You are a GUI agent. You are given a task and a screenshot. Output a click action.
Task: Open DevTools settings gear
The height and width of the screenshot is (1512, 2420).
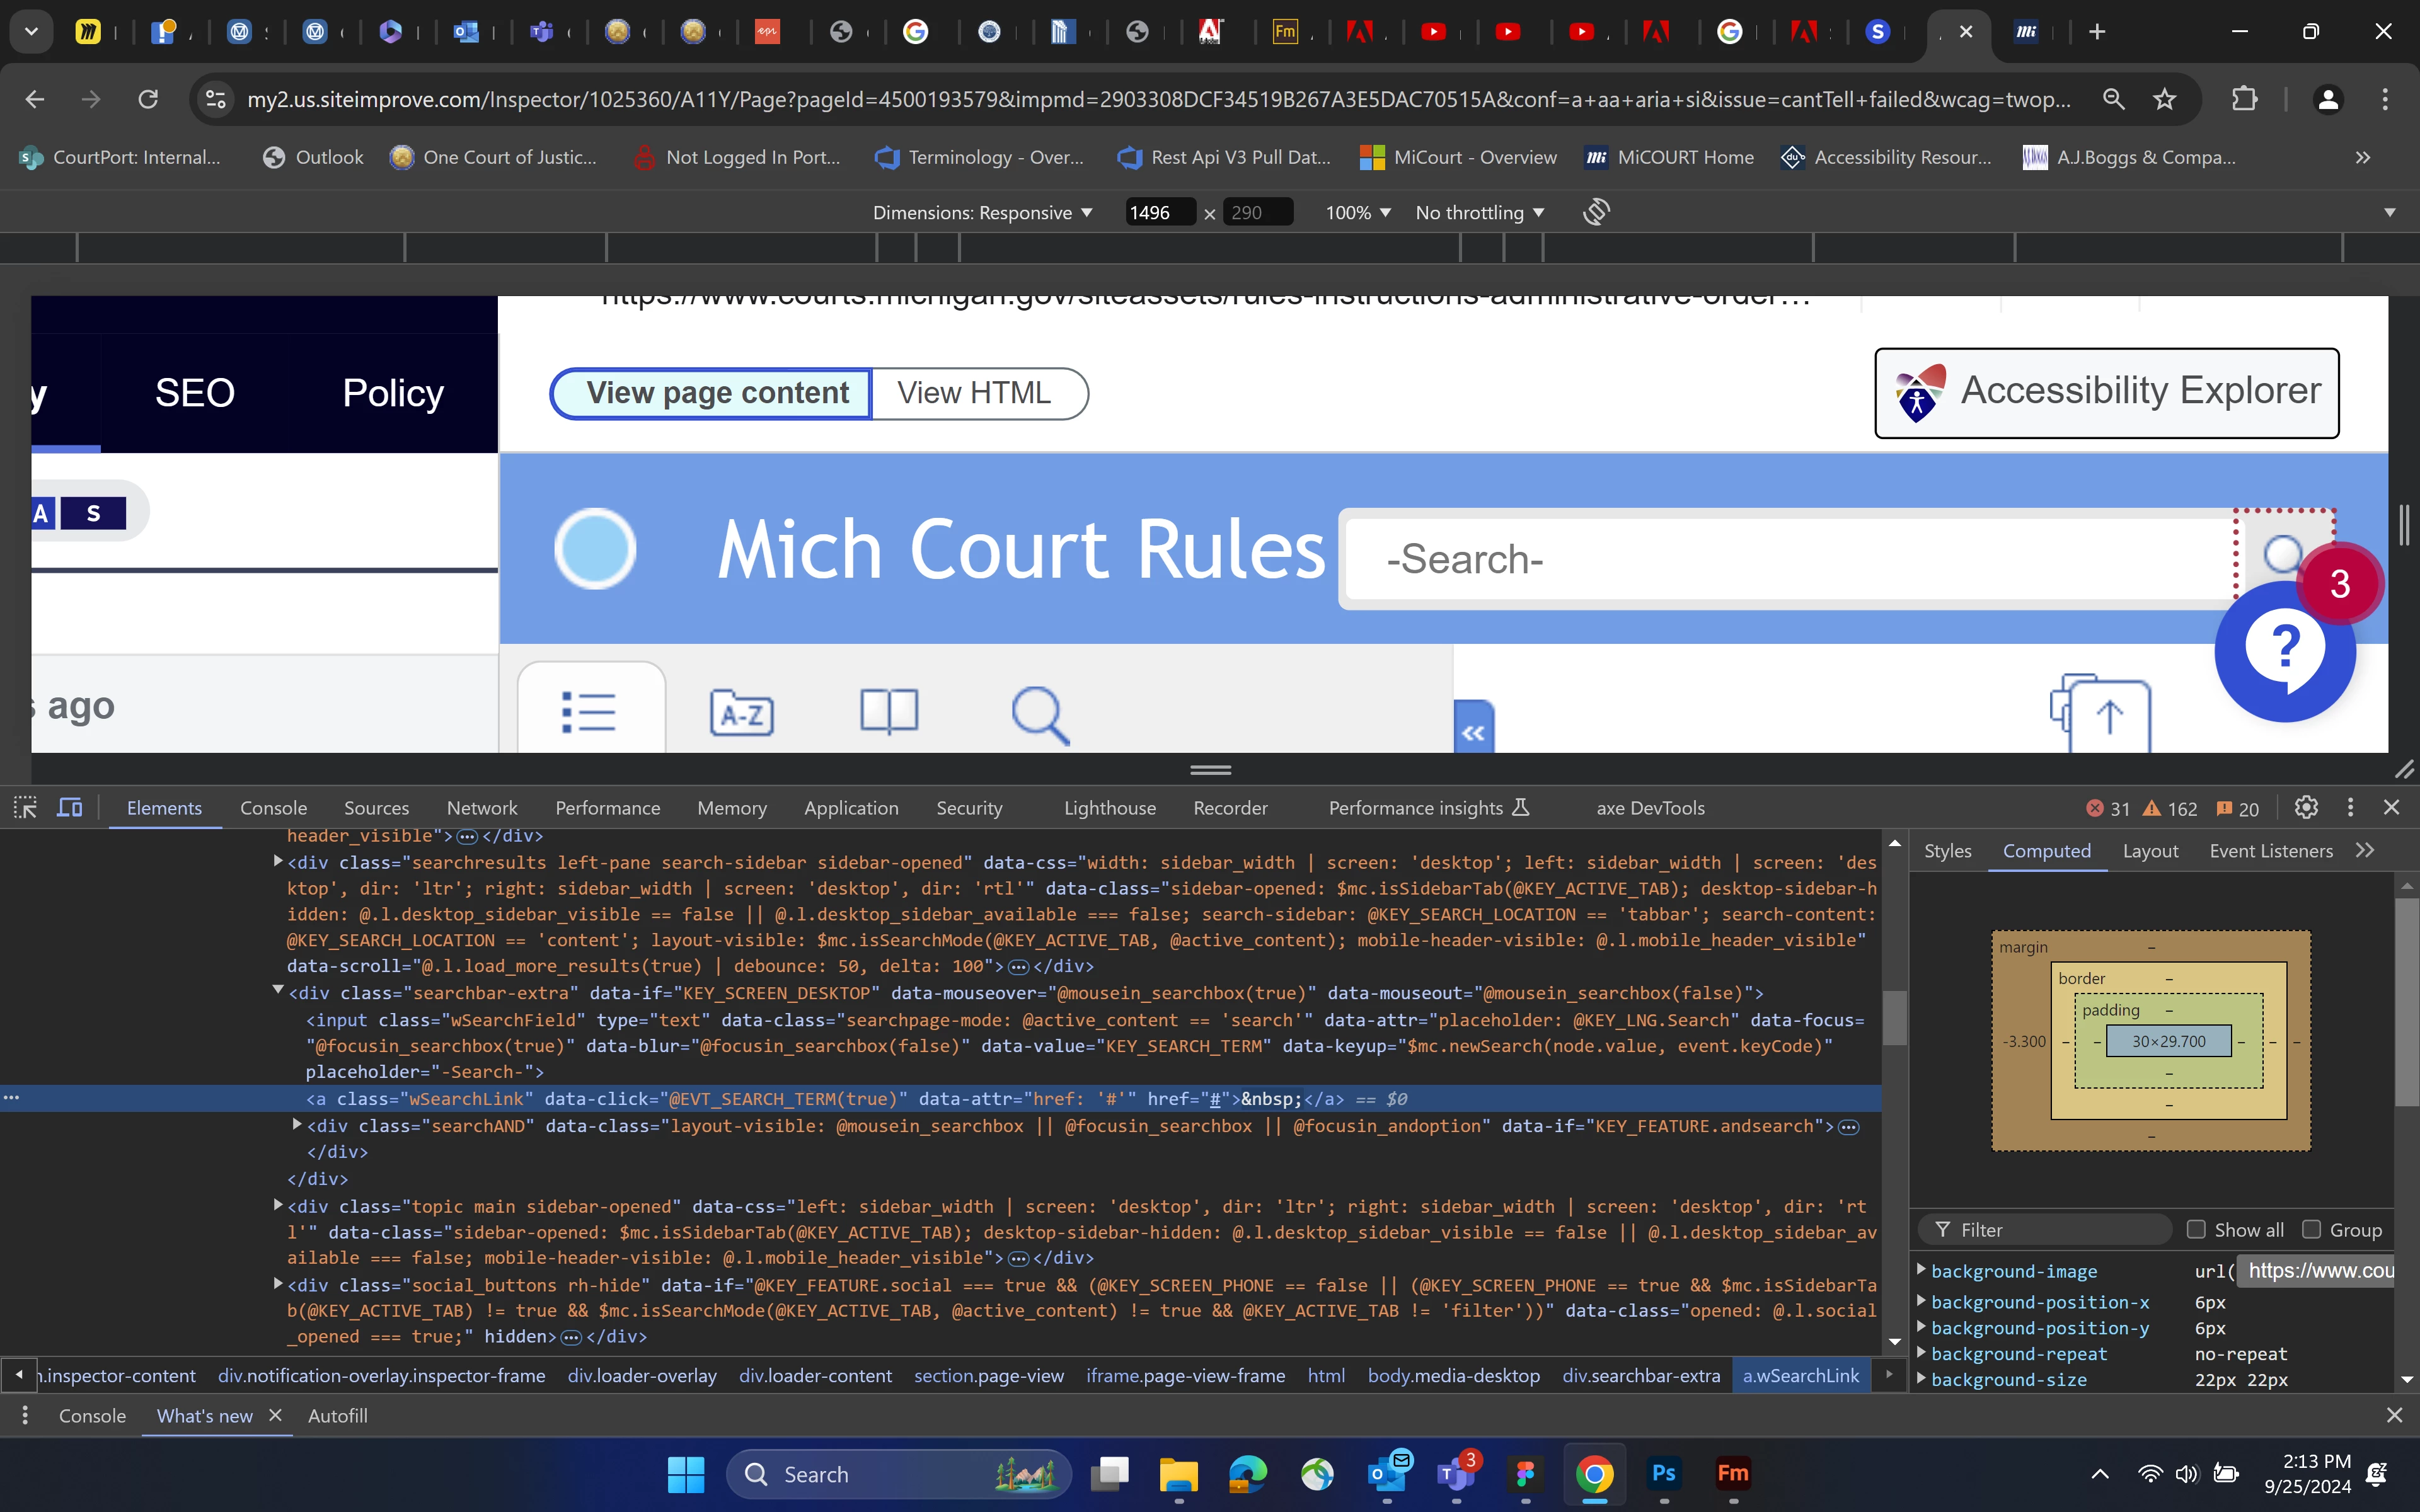pyautogui.click(x=2306, y=808)
